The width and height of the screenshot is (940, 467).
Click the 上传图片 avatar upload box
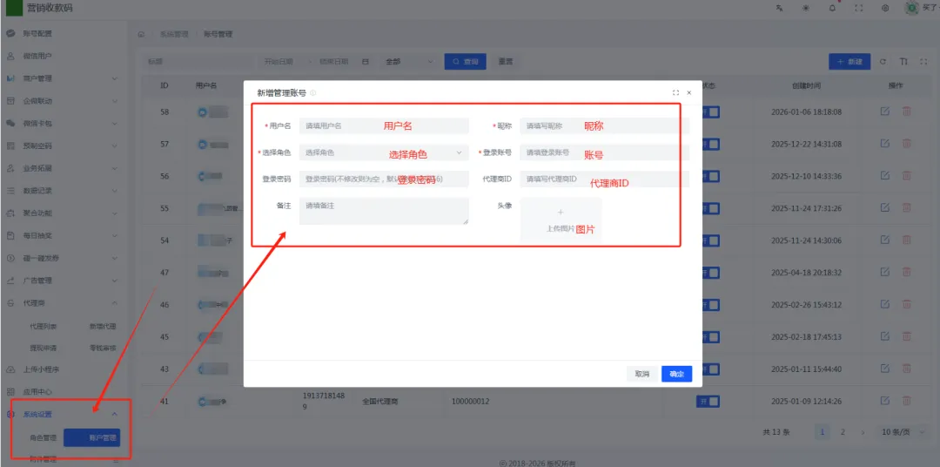pyautogui.click(x=561, y=220)
